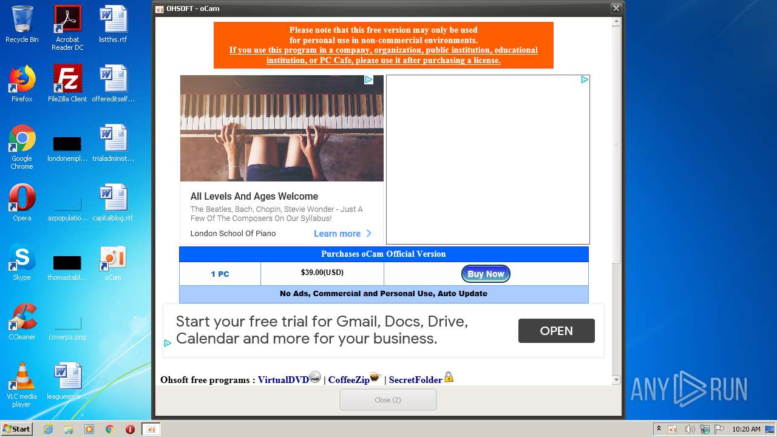Open the azpopulatio file icon
Image resolution: width=777 pixels, height=437 pixels.
coord(67,209)
